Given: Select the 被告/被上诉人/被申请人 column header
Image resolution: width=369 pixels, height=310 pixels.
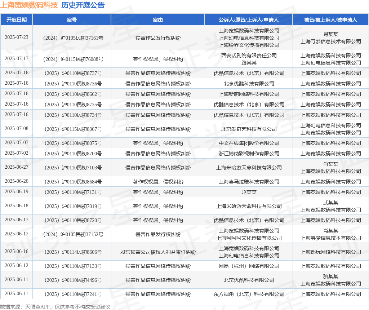Looking at the screenshot, I should (331, 20).
